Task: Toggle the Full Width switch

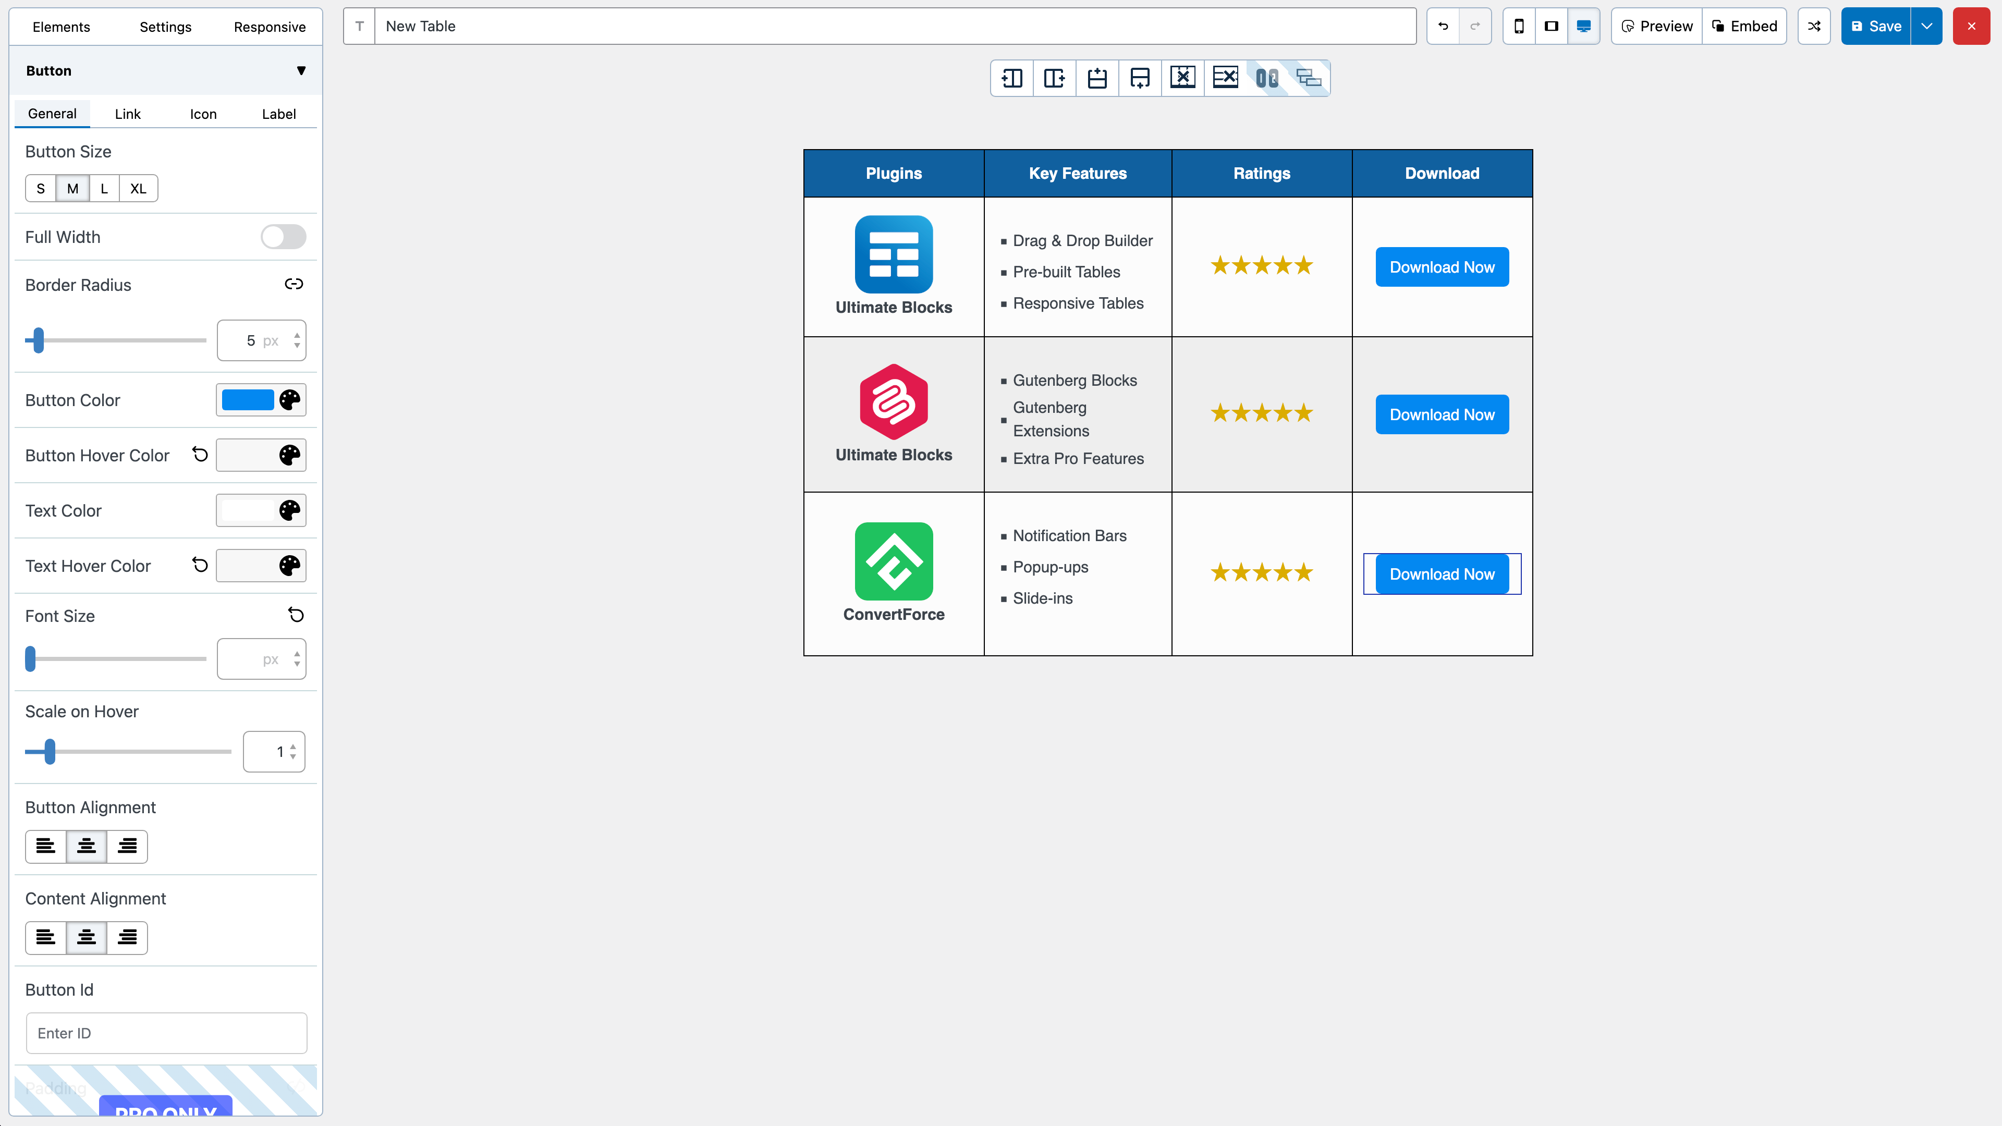Action: (283, 237)
